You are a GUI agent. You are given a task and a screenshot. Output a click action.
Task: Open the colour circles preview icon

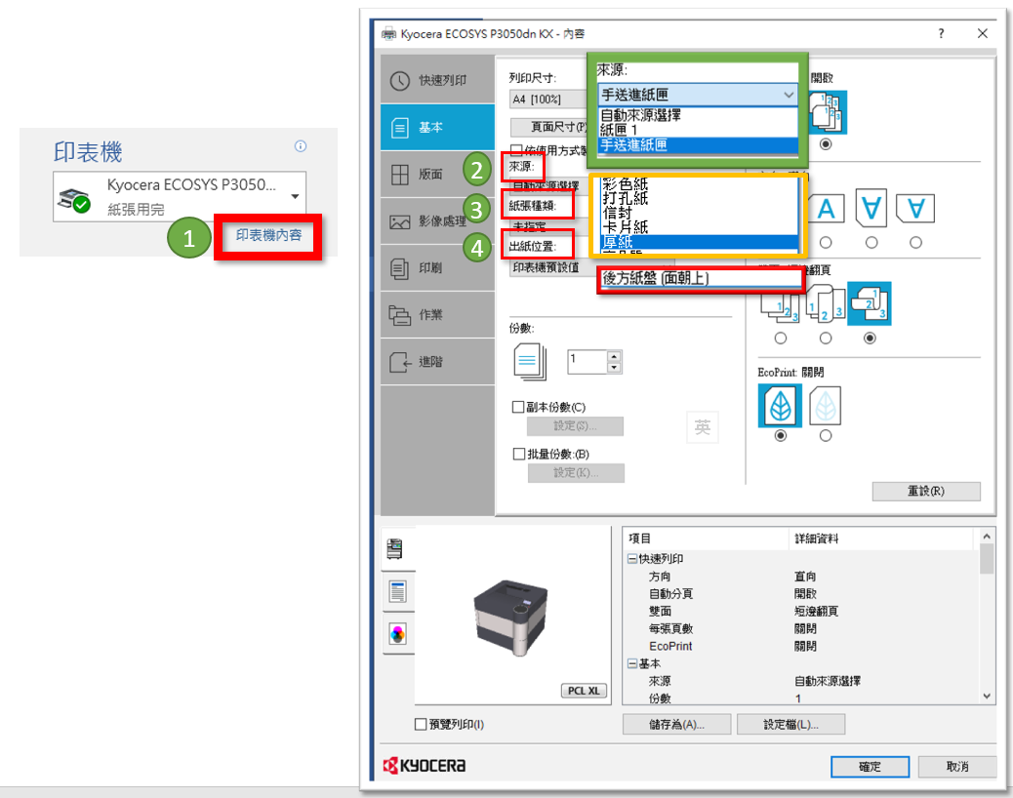pos(398,634)
